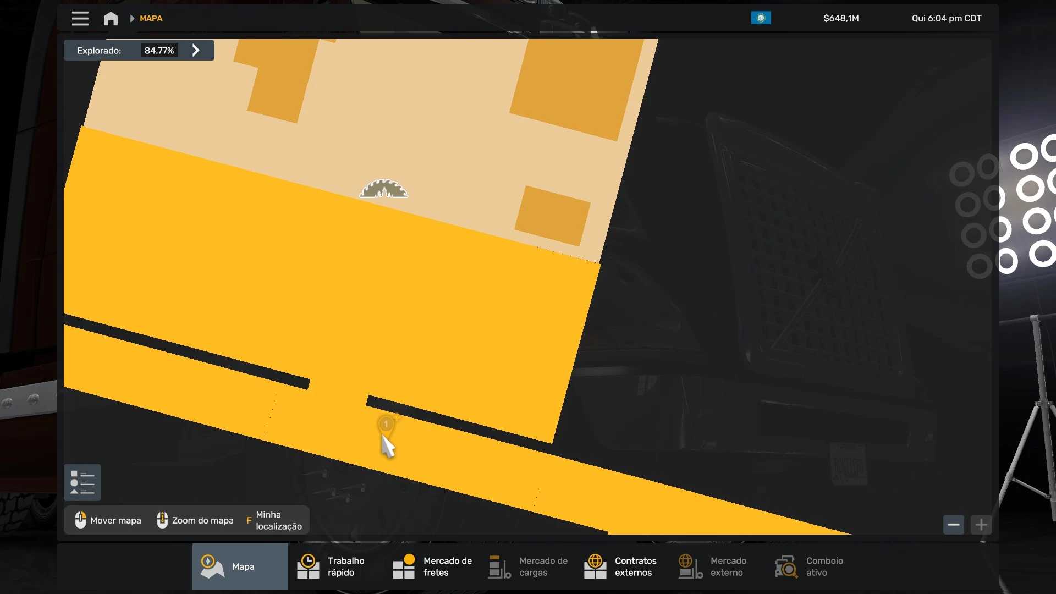The width and height of the screenshot is (1056, 594).
Task: Click the Zoom do mapa mouse hint
Action: point(195,520)
